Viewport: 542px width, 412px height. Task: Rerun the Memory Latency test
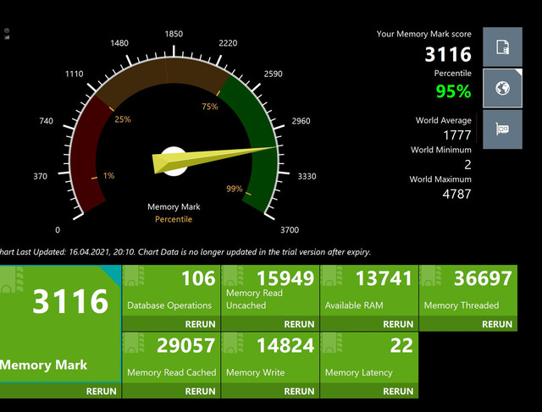click(x=398, y=392)
